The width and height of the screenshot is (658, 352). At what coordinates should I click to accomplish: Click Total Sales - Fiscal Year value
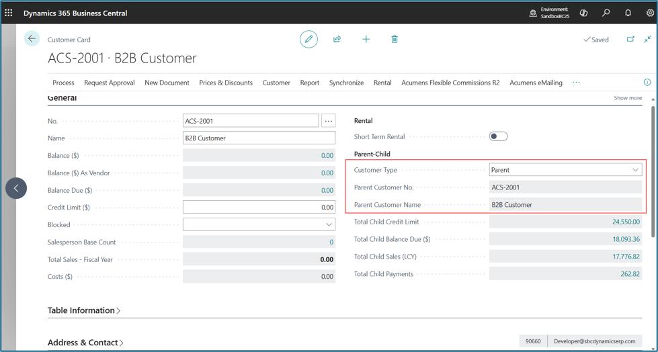click(x=327, y=260)
